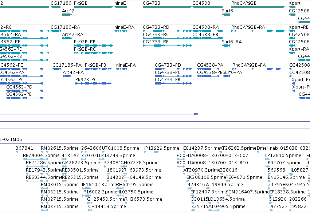Screen dimensions: 310x212
Task: Click transcript RhoGAP92B-RA
Action: pyautogui.click(x=248, y=27)
